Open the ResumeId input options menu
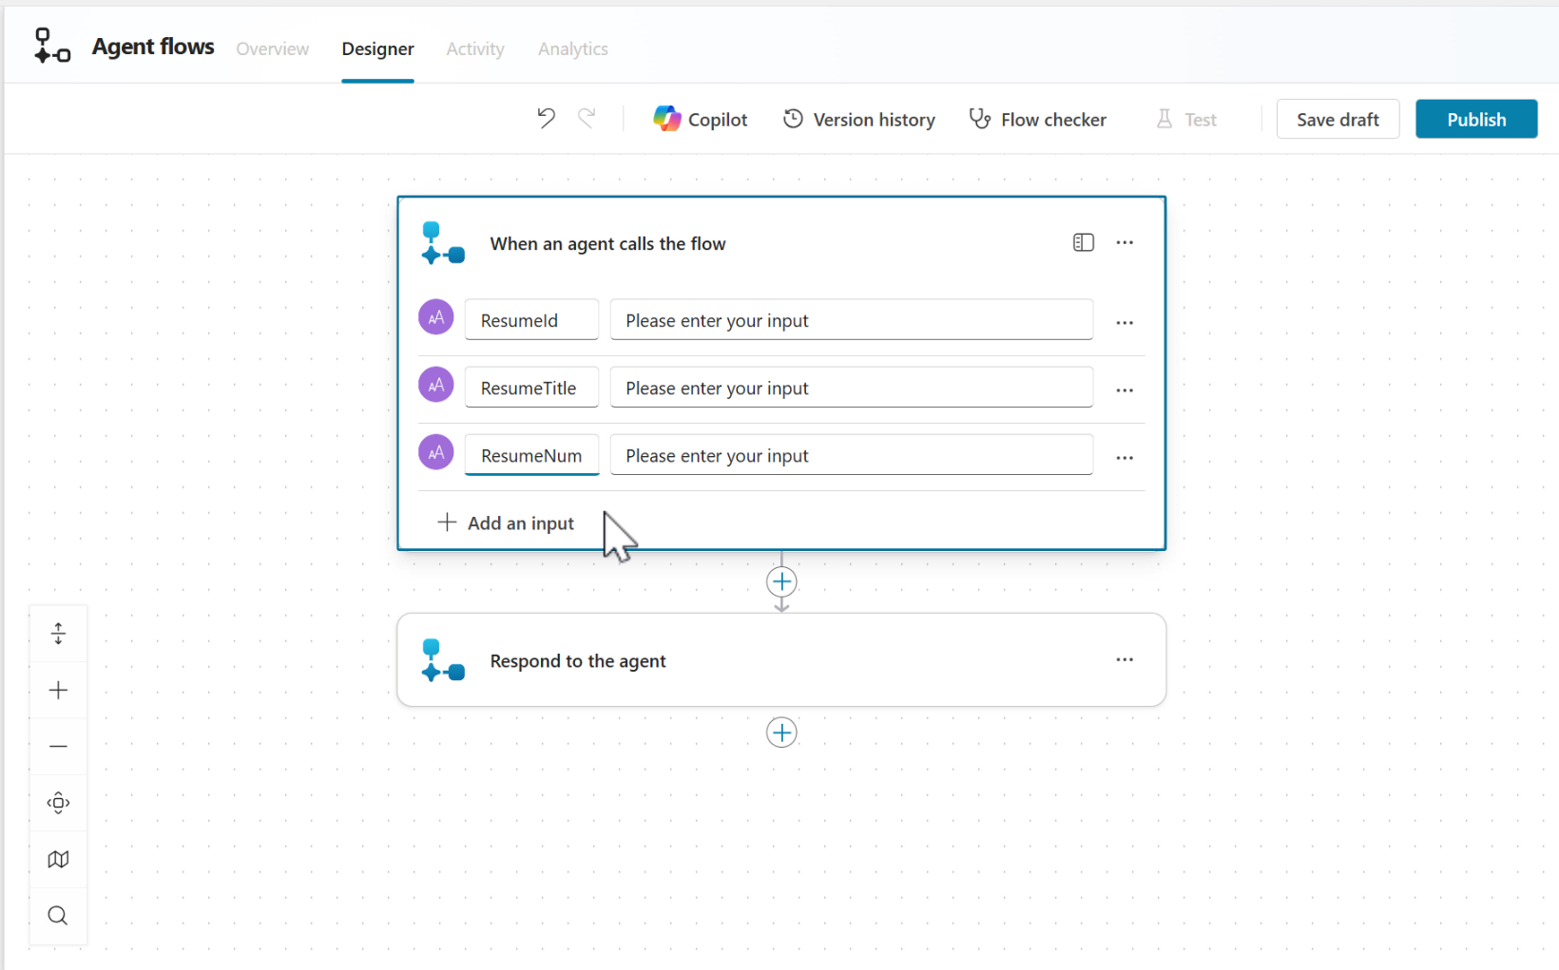This screenshot has height=970, width=1559. tap(1125, 323)
